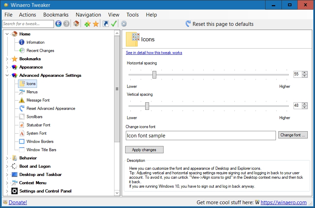
Task: Open 'See in detail how this tweak works' link
Action: 154,53
